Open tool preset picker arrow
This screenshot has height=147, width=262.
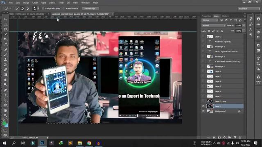point(10,9)
